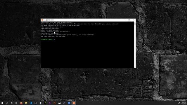Screen dimensions: 187x105
Task: Switch to GitHub Desktop taskbar app
Action: [x=36, y=103]
